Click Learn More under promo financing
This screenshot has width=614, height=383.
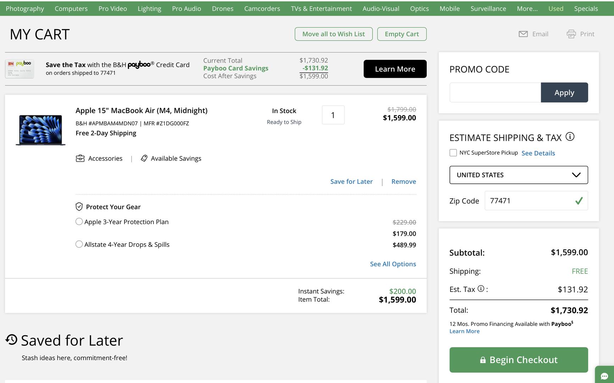coord(464,331)
